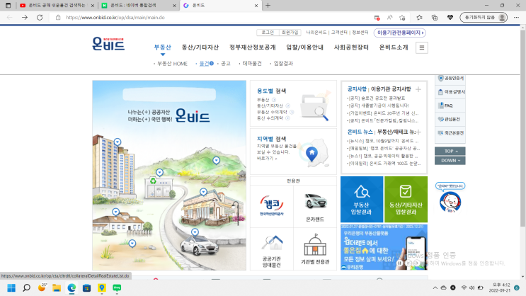Open the 공공기관 임대물건 tile
Screen dimensions: 526x296
coord(272,249)
